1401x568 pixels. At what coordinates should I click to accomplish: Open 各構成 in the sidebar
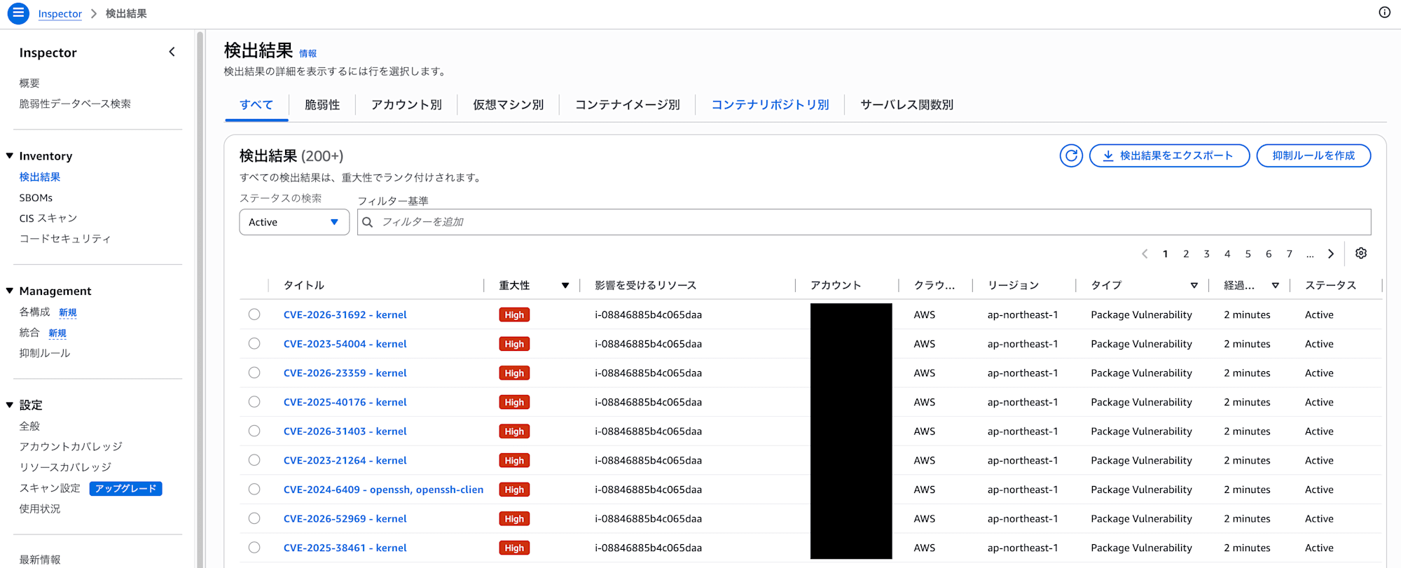pyautogui.click(x=35, y=312)
